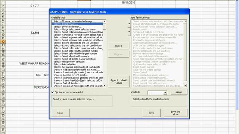Click row header 12 in the spreadsheet
Screen dimensions: 239x134
pyautogui.click(x=3, y=41)
